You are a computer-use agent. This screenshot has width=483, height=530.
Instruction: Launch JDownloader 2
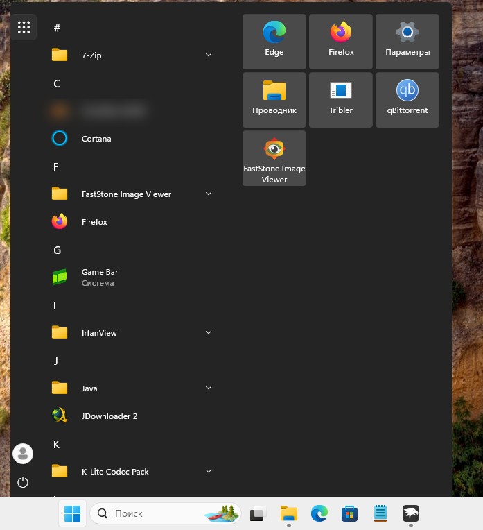point(133,416)
